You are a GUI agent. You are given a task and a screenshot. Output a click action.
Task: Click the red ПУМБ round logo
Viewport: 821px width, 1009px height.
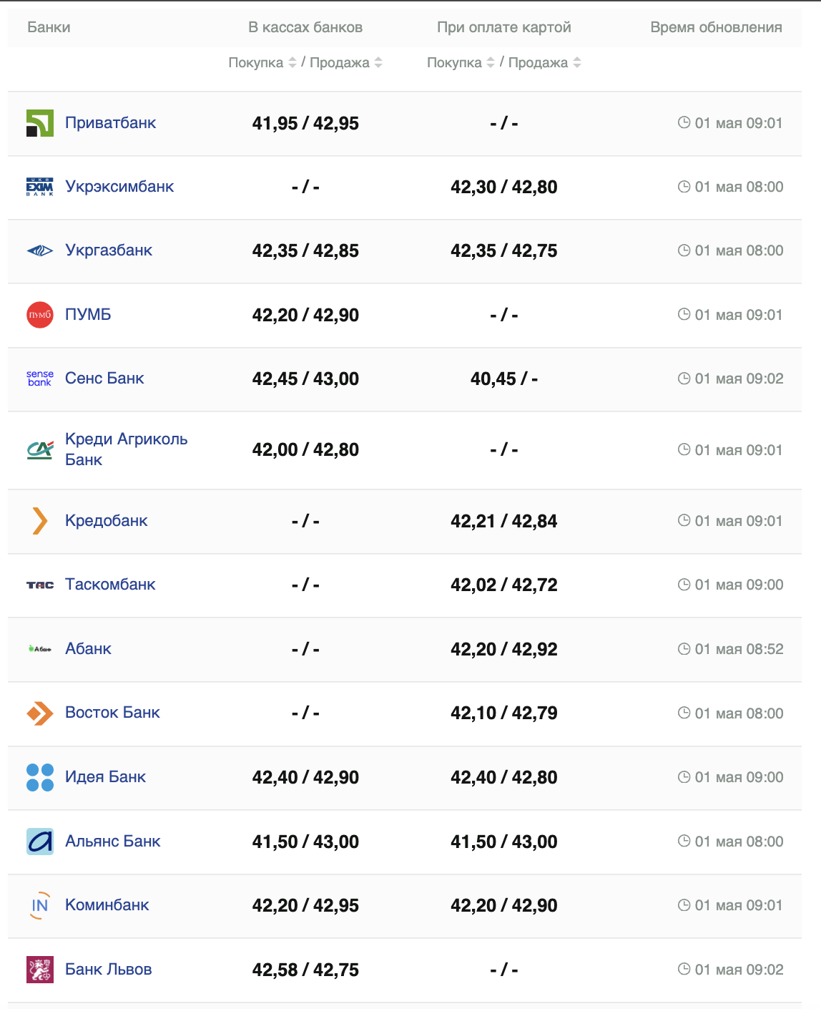coord(40,315)
